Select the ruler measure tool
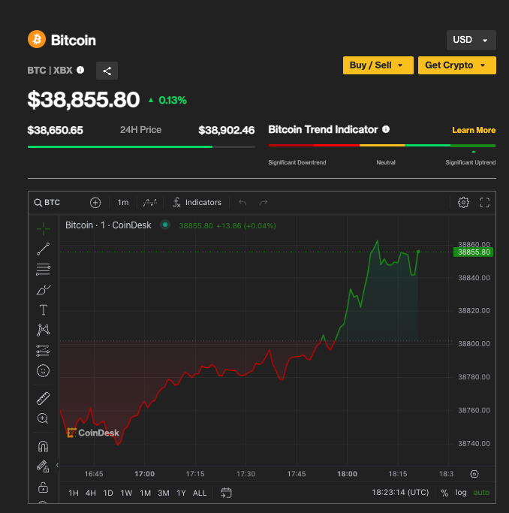This screenshot has height=513, width=509. tap(43, 398)
